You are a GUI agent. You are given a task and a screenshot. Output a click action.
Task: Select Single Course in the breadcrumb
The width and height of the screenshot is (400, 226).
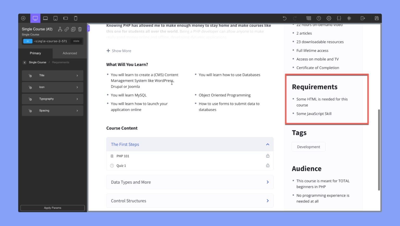click(37, 62)
